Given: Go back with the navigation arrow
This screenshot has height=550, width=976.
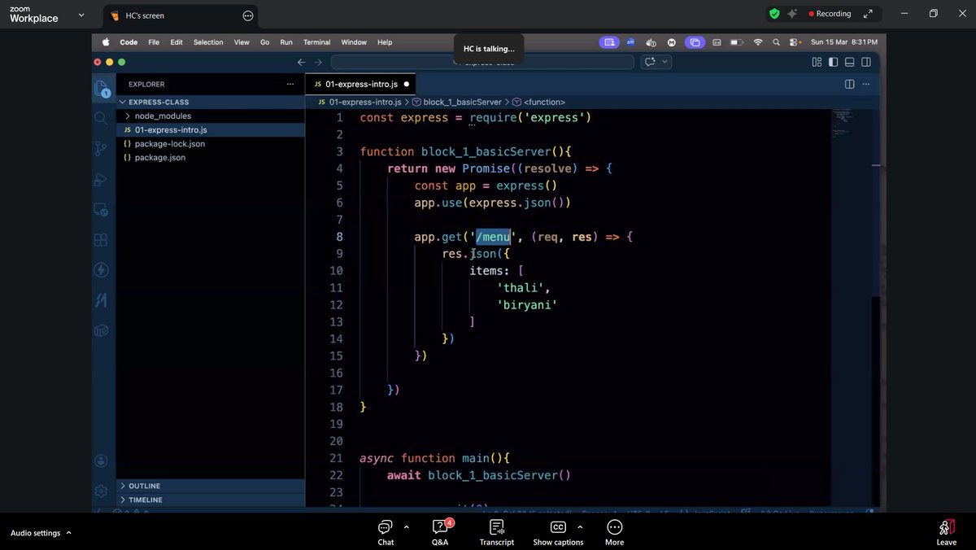Looking at the screenshot, I should (x=301, y=62).
